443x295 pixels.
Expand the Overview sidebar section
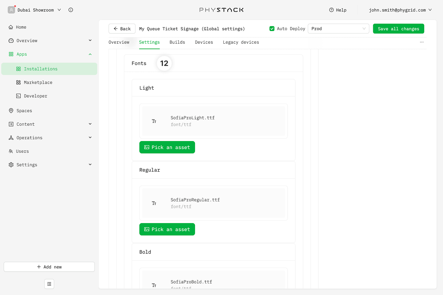[x=90, y=41]
